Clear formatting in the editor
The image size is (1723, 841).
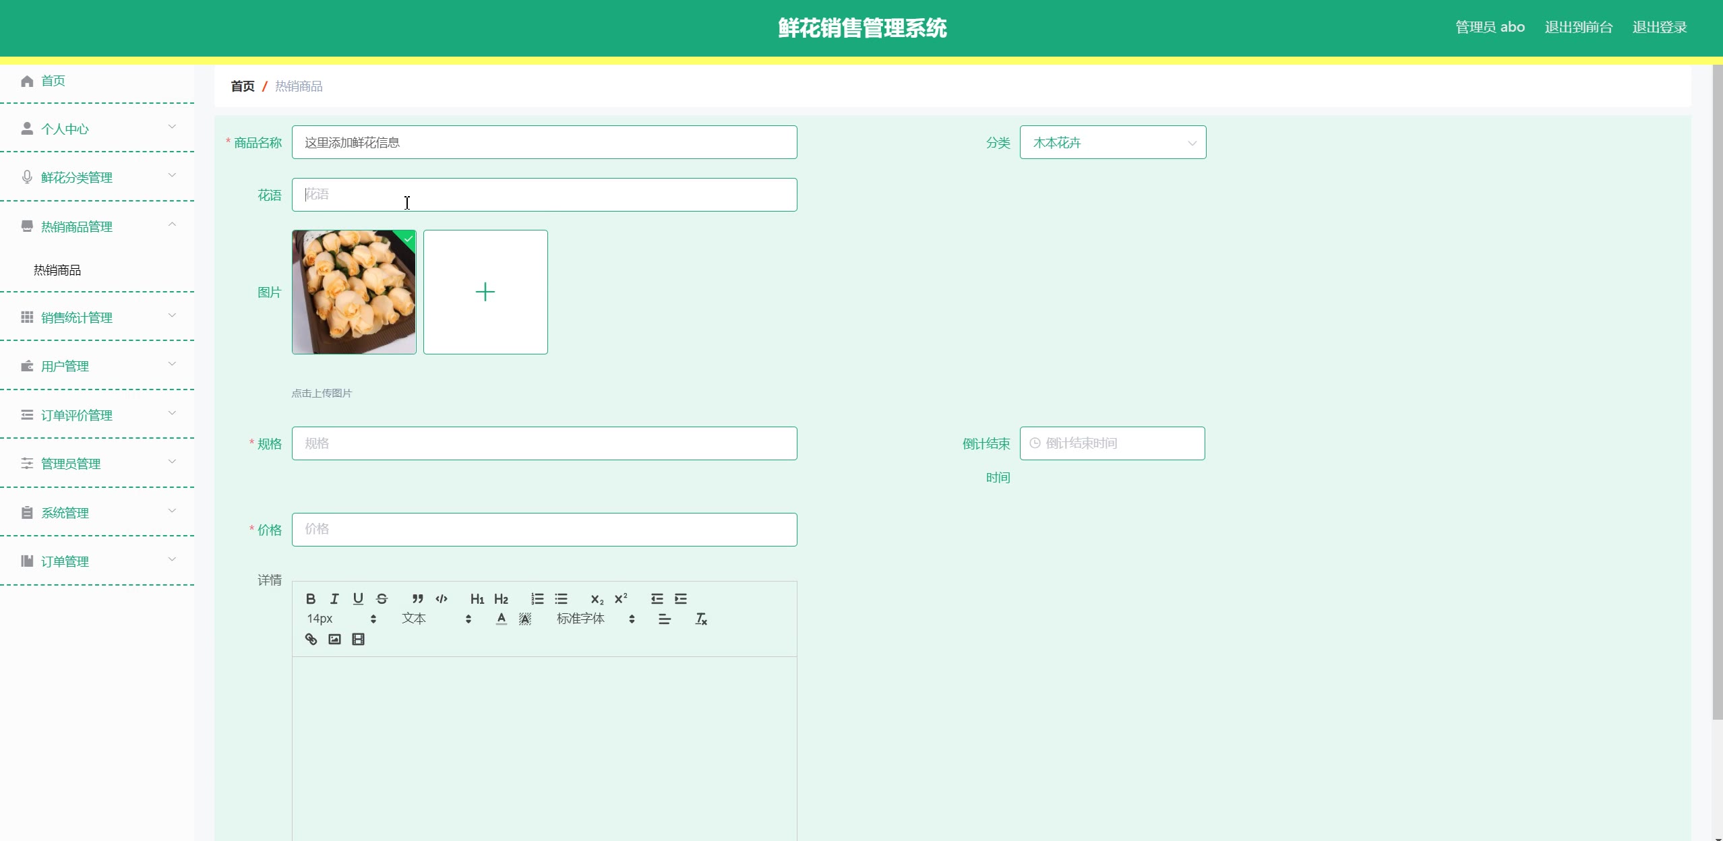click(701, 619)
